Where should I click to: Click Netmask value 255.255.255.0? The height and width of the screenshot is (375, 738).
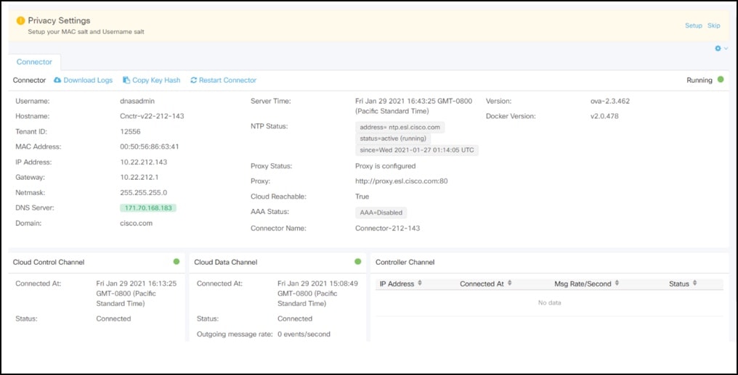144,193
